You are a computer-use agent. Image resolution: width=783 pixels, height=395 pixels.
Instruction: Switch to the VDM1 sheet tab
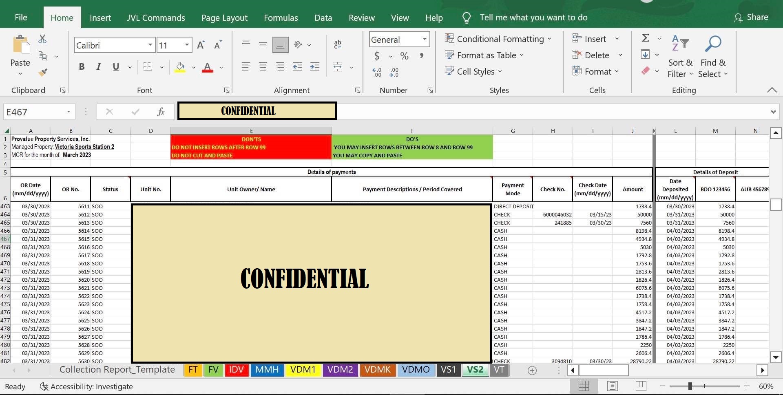[303, 370]
